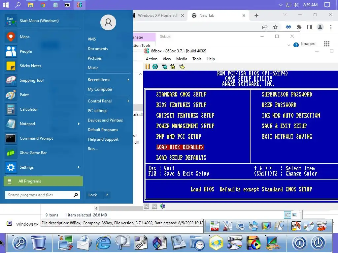Show hidden system tray icons chevron
Screen dimensions: 338x253
280,5
